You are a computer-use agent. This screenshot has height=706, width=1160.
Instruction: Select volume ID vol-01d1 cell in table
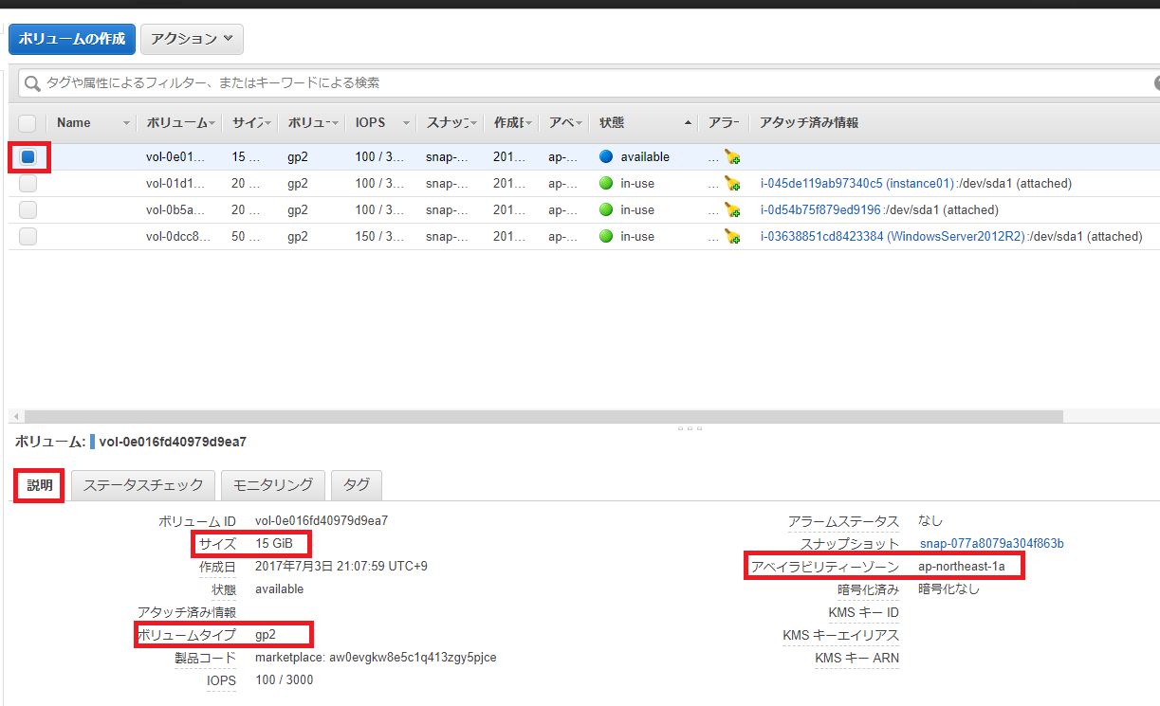click(x=175, y=184)
